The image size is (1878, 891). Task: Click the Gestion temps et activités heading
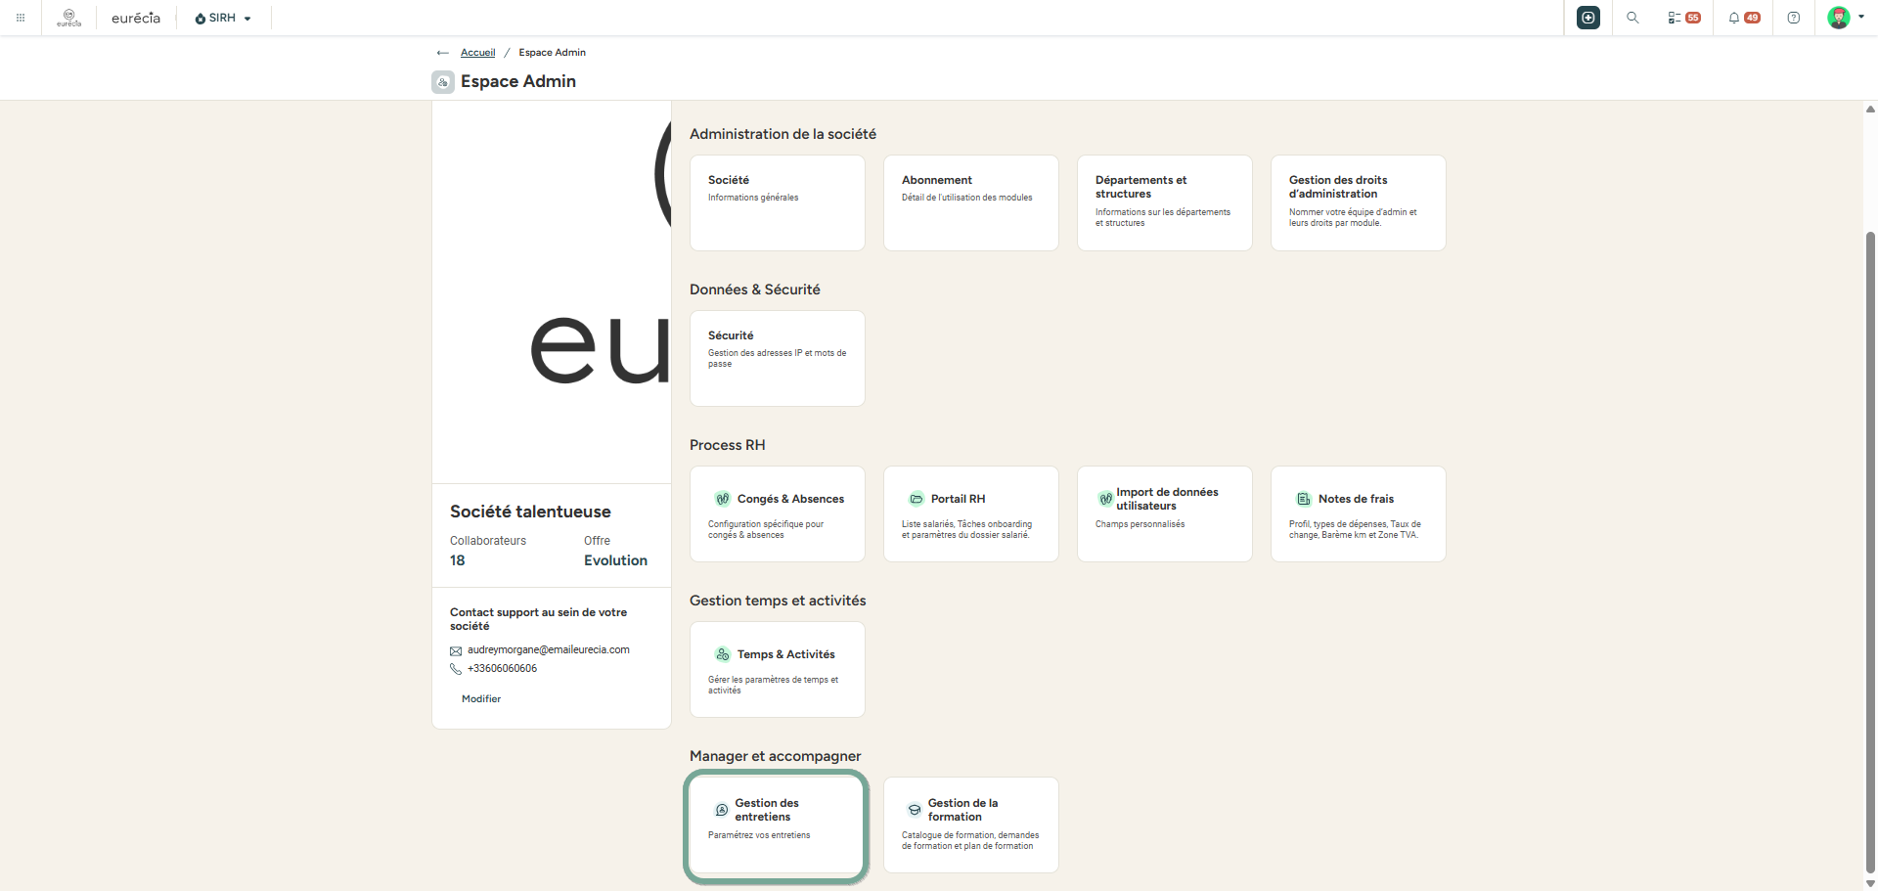[778, 601]
